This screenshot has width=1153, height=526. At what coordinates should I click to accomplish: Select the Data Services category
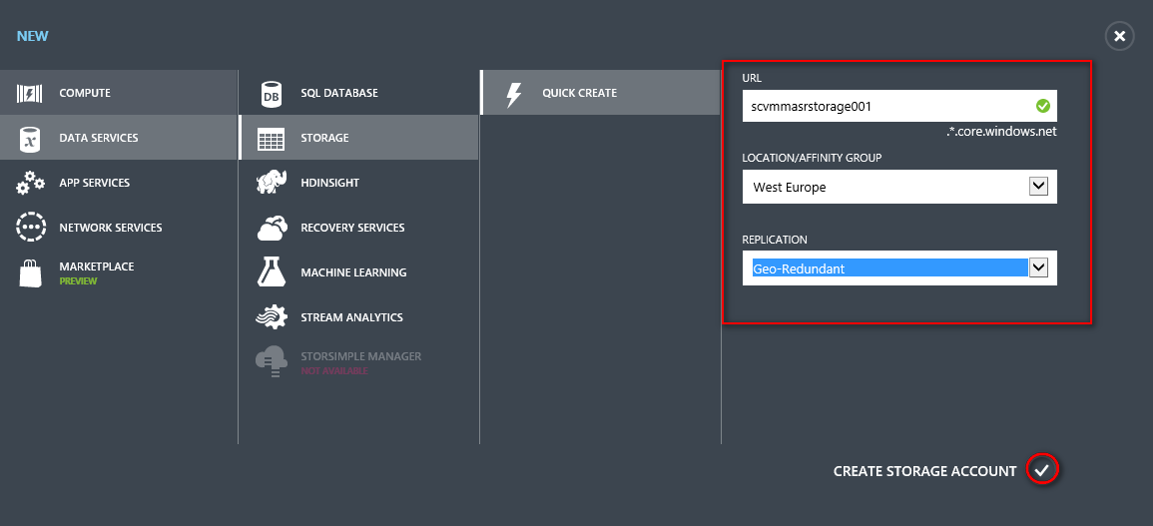tap(119, 138)
